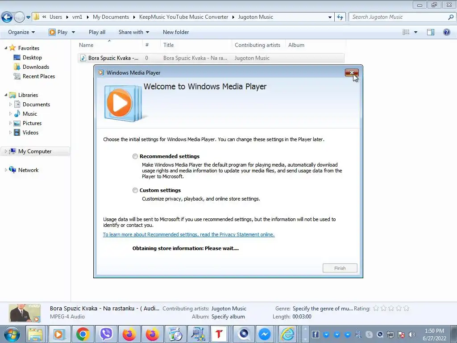This screenshot has height=343, width=457.
Task: Set rating to first star
Action: (376, 308)
